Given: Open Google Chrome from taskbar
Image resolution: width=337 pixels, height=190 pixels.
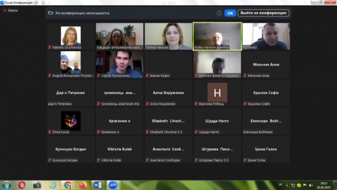Looking at the screenshot, I should 68,185.
